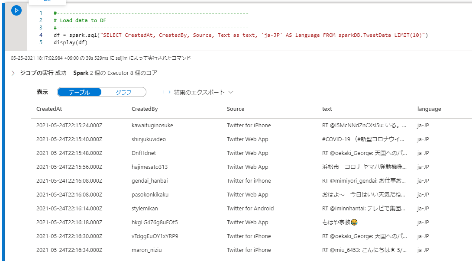Select cell 2021-05-24T22:15:56.000Z
This screenshot has height=261, width=472.
[x=69, y=167]
